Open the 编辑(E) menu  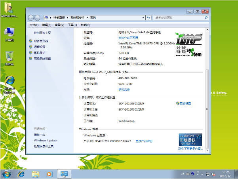point(46,25)
